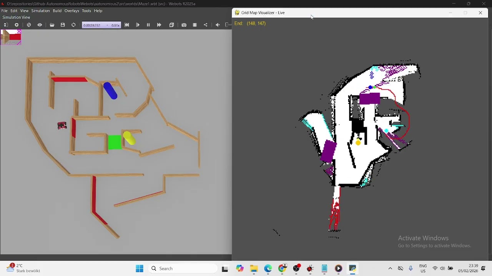Open a world file with folder icon
Image resolution: width=492 pixels, height=276 pixels.
(x=52, y=25)
